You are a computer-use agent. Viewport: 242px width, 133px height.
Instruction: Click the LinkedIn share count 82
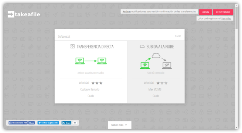75,123
